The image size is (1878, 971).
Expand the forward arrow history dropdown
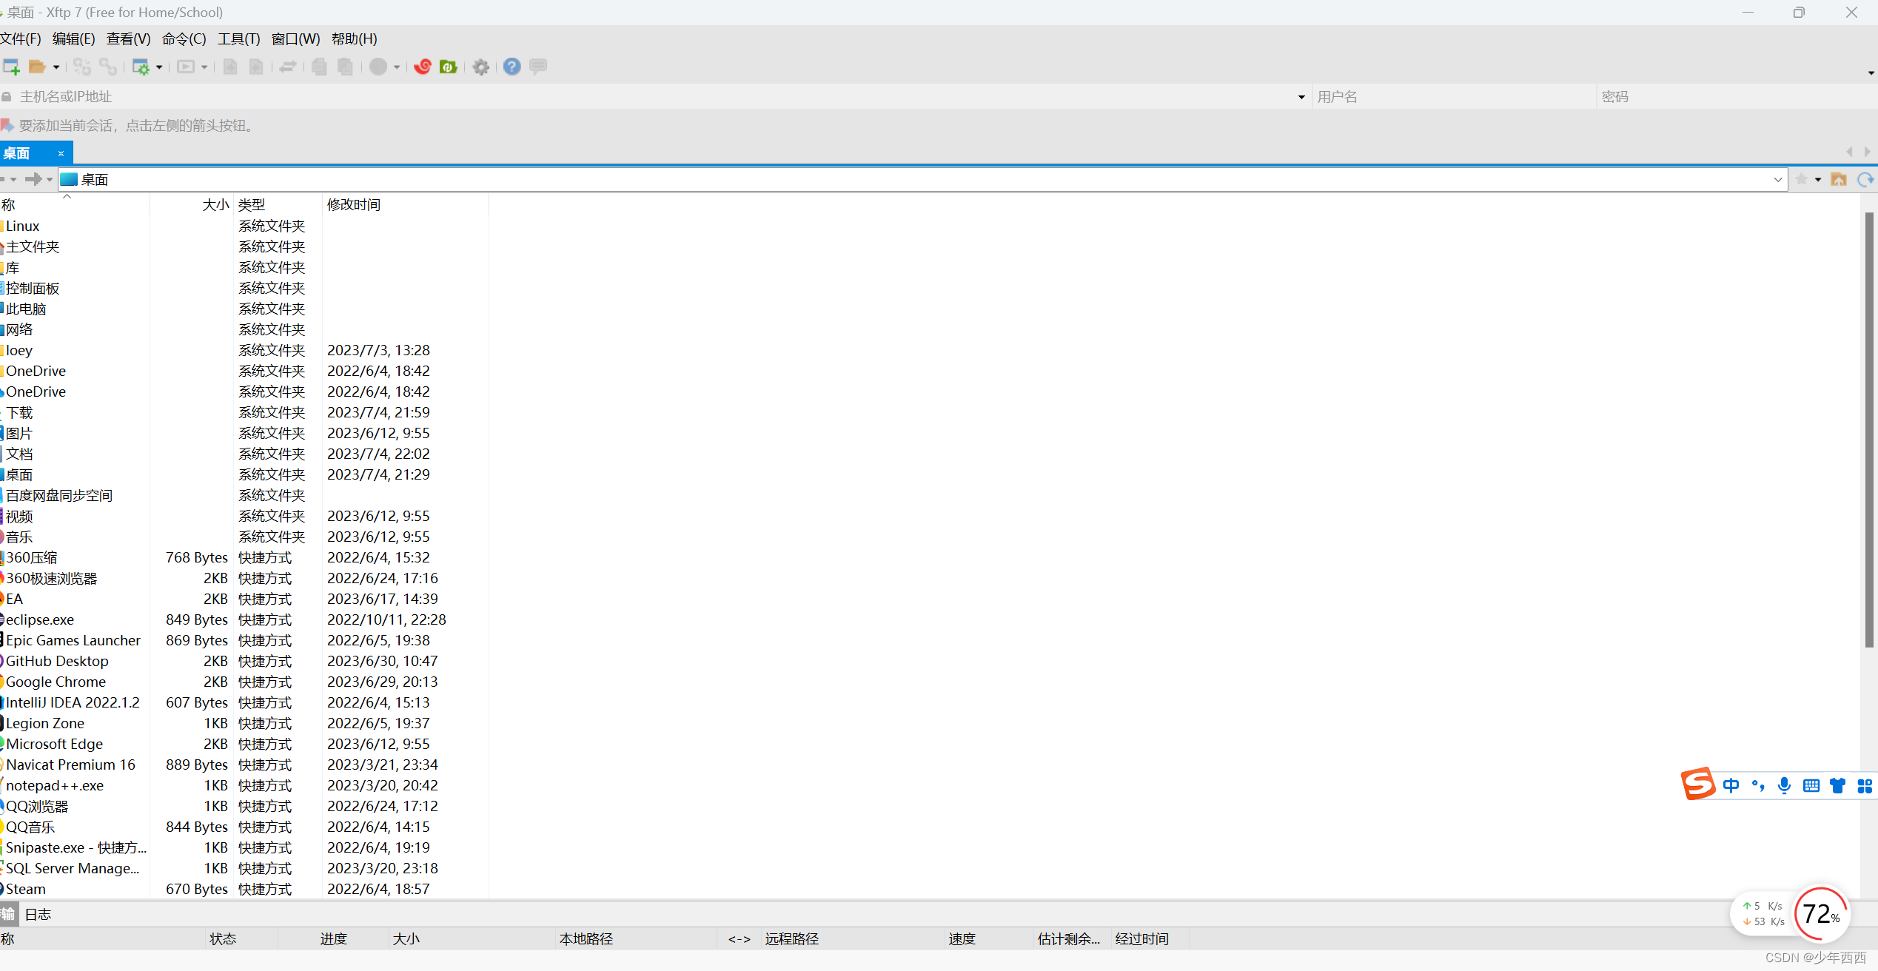[50, 180]
